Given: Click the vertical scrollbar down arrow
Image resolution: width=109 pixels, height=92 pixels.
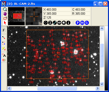Looking at the screenshot, I should point(102,84).
